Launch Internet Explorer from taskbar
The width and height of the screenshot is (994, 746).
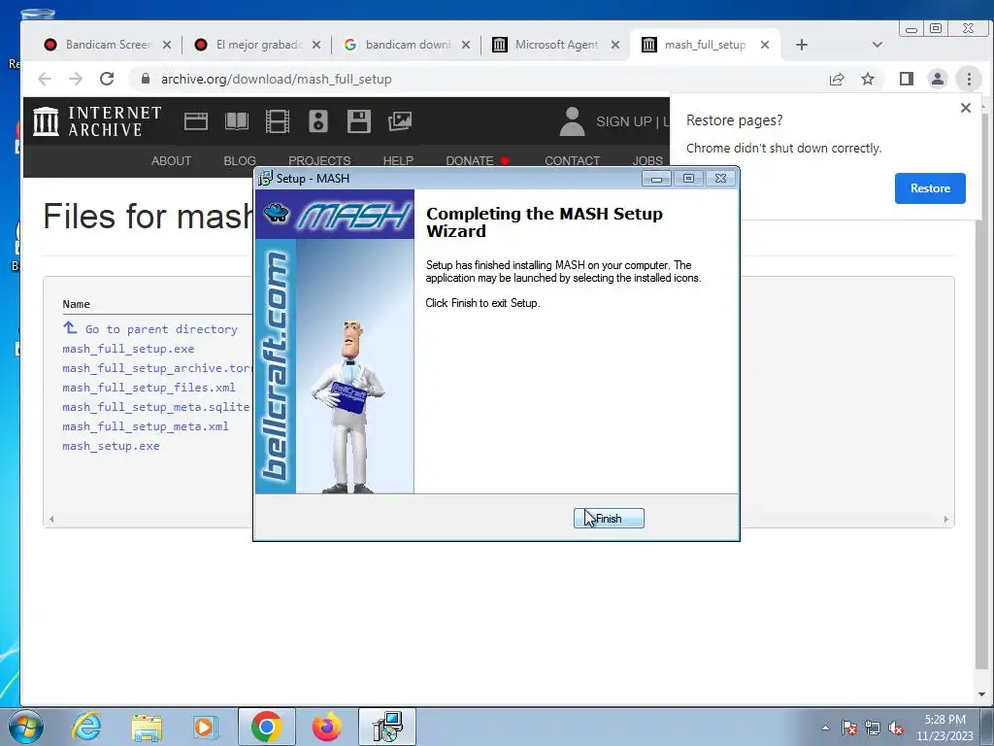click(x=86, y=727)
